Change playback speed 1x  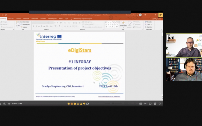[145, 104]
